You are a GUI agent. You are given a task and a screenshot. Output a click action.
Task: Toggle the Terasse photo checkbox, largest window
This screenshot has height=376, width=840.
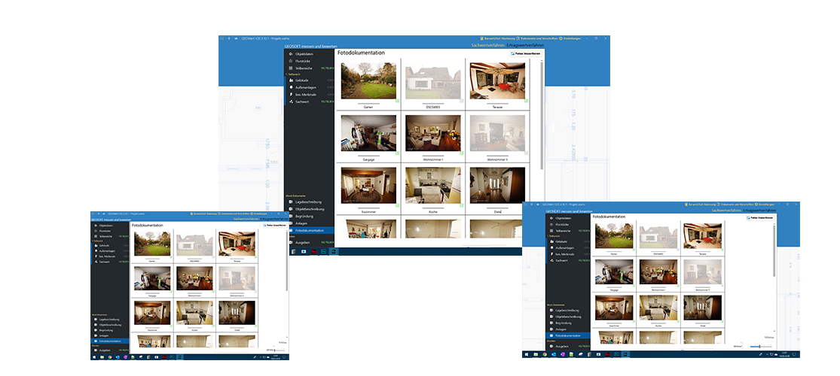point(526,100)
